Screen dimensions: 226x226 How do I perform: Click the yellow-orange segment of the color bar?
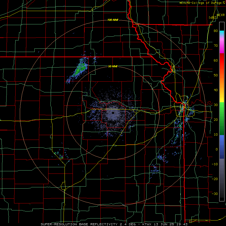(x=222, y=89)
